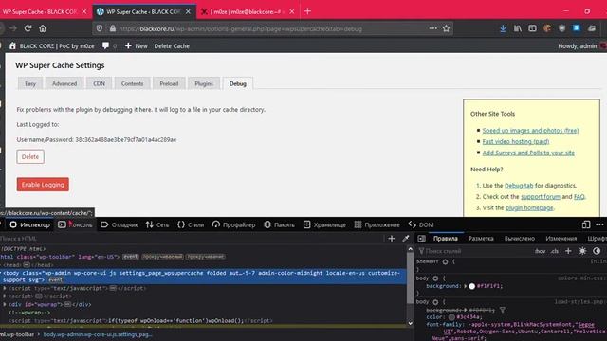Switch to the Console devtools panel

[76, 224]
